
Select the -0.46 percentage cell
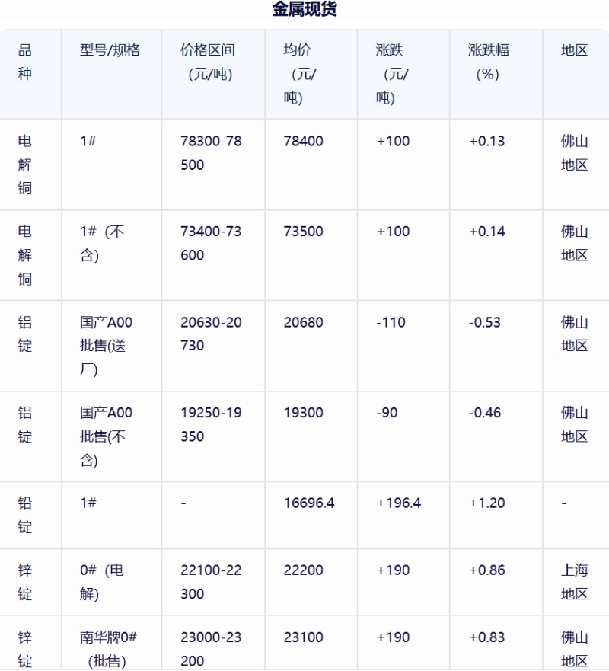(x=485, y=413)
